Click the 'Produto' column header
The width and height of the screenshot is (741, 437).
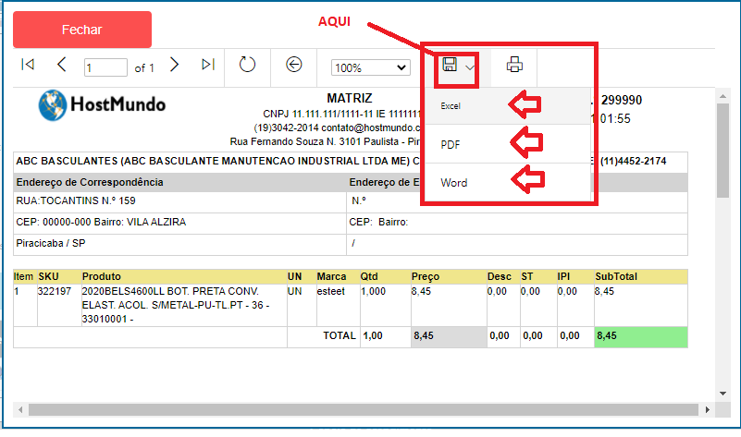(x=102, y=276)
